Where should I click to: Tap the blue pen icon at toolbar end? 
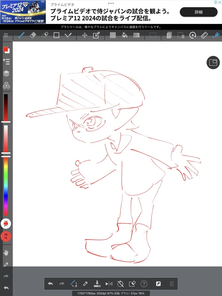point(216,35)
